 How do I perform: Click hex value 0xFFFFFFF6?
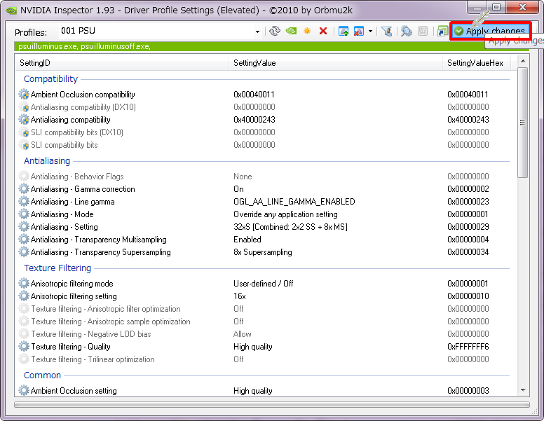pyautogui.click(x=468, y=347)
